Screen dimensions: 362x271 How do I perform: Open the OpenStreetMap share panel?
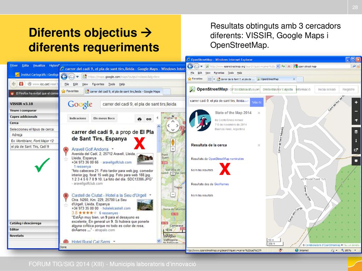pos(356,150)
